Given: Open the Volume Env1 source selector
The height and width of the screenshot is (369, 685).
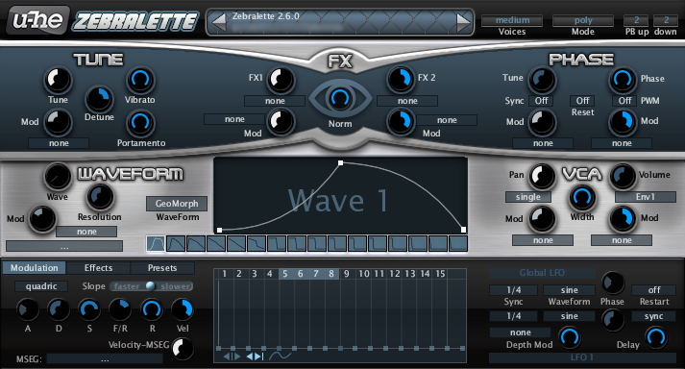Looking at the screenshot, I should pyautogui.click(x=646, y=197).
